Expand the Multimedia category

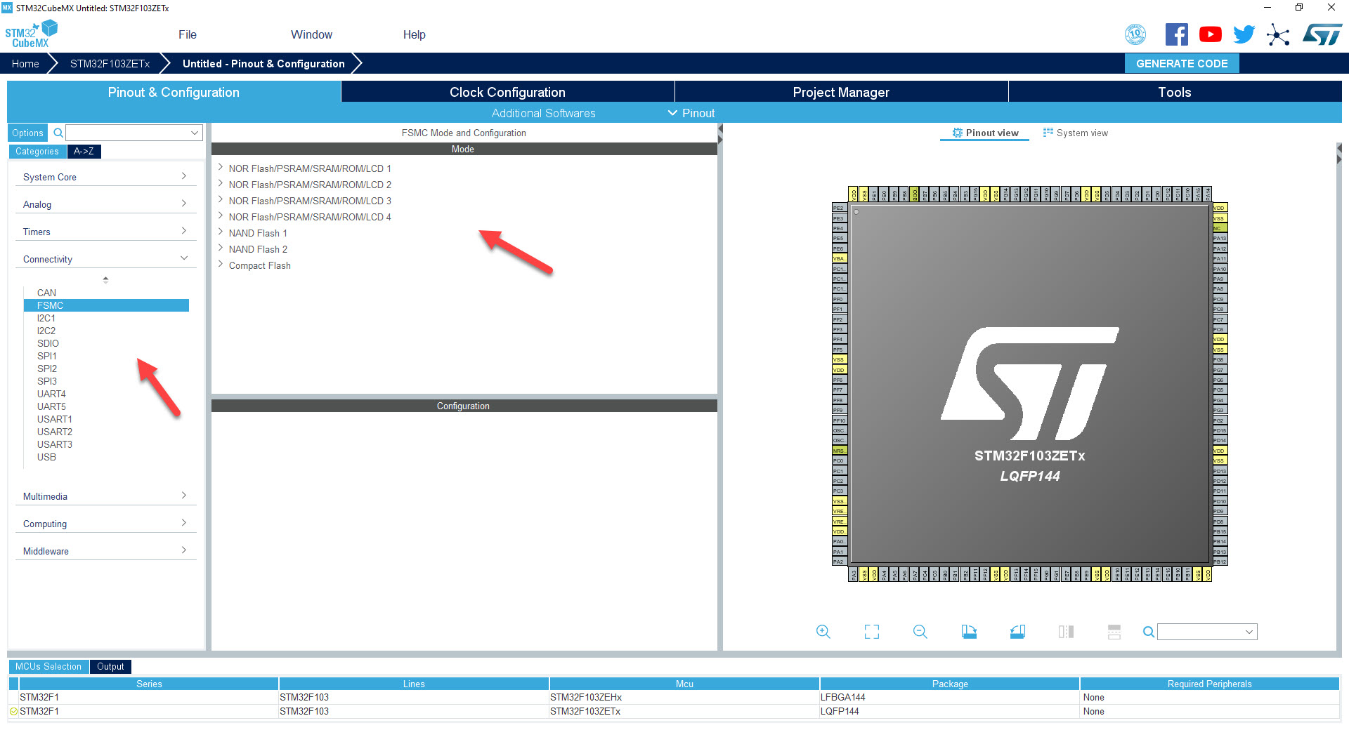105,496
